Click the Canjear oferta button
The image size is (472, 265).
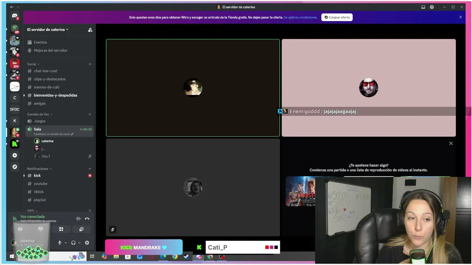click(337, 17)
